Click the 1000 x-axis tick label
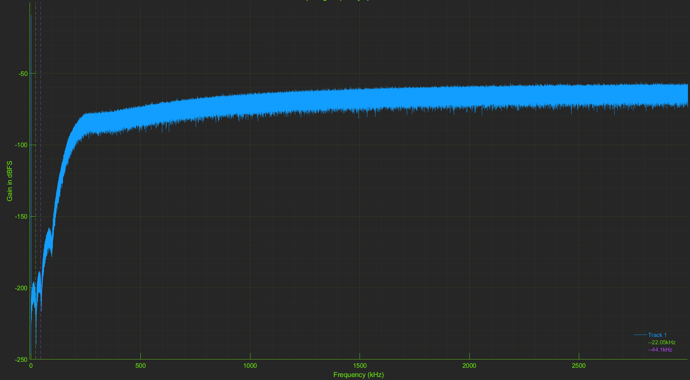 pos(250,366)
